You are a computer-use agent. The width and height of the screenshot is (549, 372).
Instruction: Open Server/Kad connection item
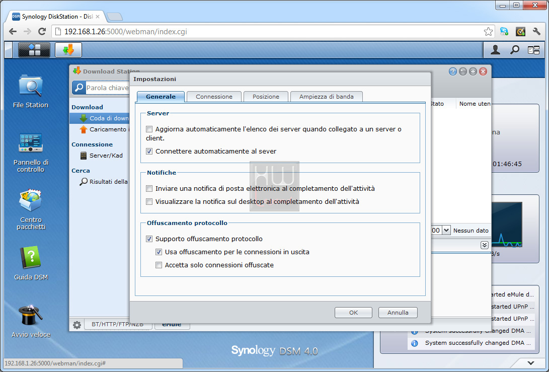coord(102,156)
